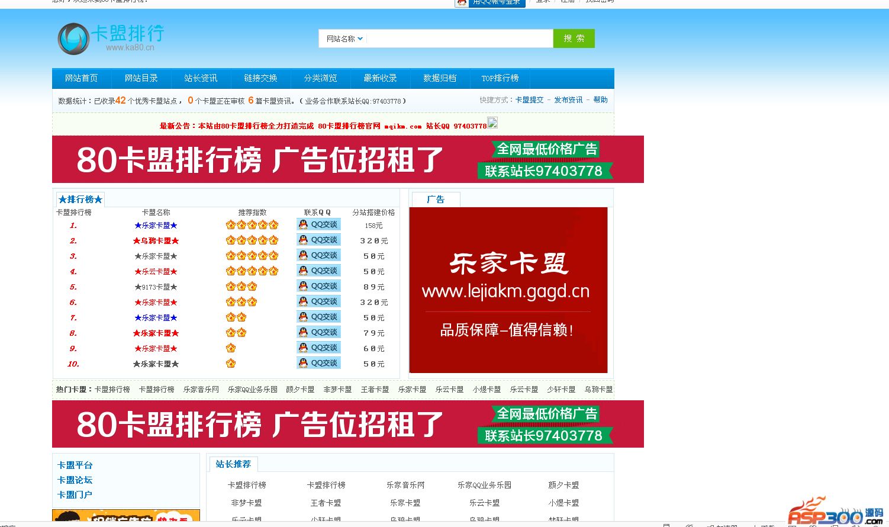Click the 卡盟提交 shortcut link
Viewport: 889px width, 527px height.
[529, 100]
